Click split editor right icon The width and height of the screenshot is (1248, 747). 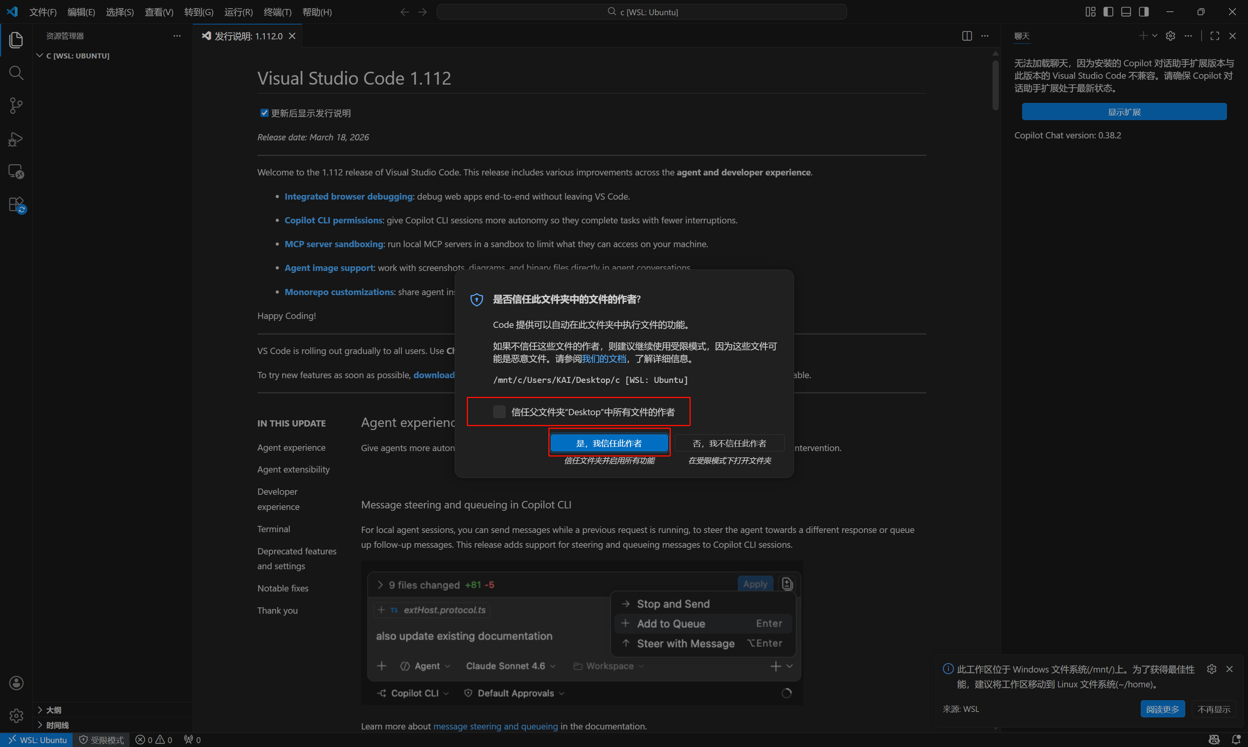(x=966, y=36)
